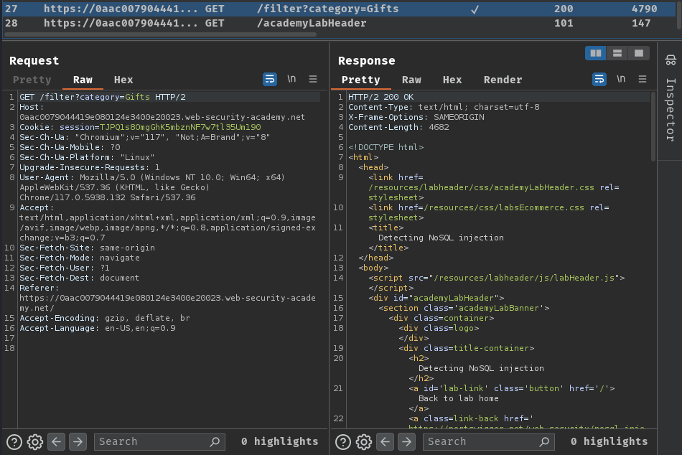Screen dimensions: 682x455
Task: Go to previous Response search match
Action: tap(386, 442)
